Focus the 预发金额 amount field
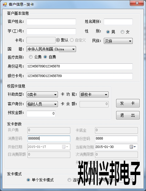 coord(41,114)
